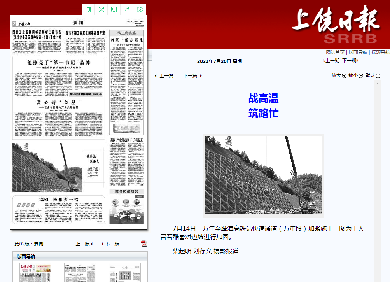Viewport: 390px width, 284px height.
Task: Click the save page icon
Action: 114,9
